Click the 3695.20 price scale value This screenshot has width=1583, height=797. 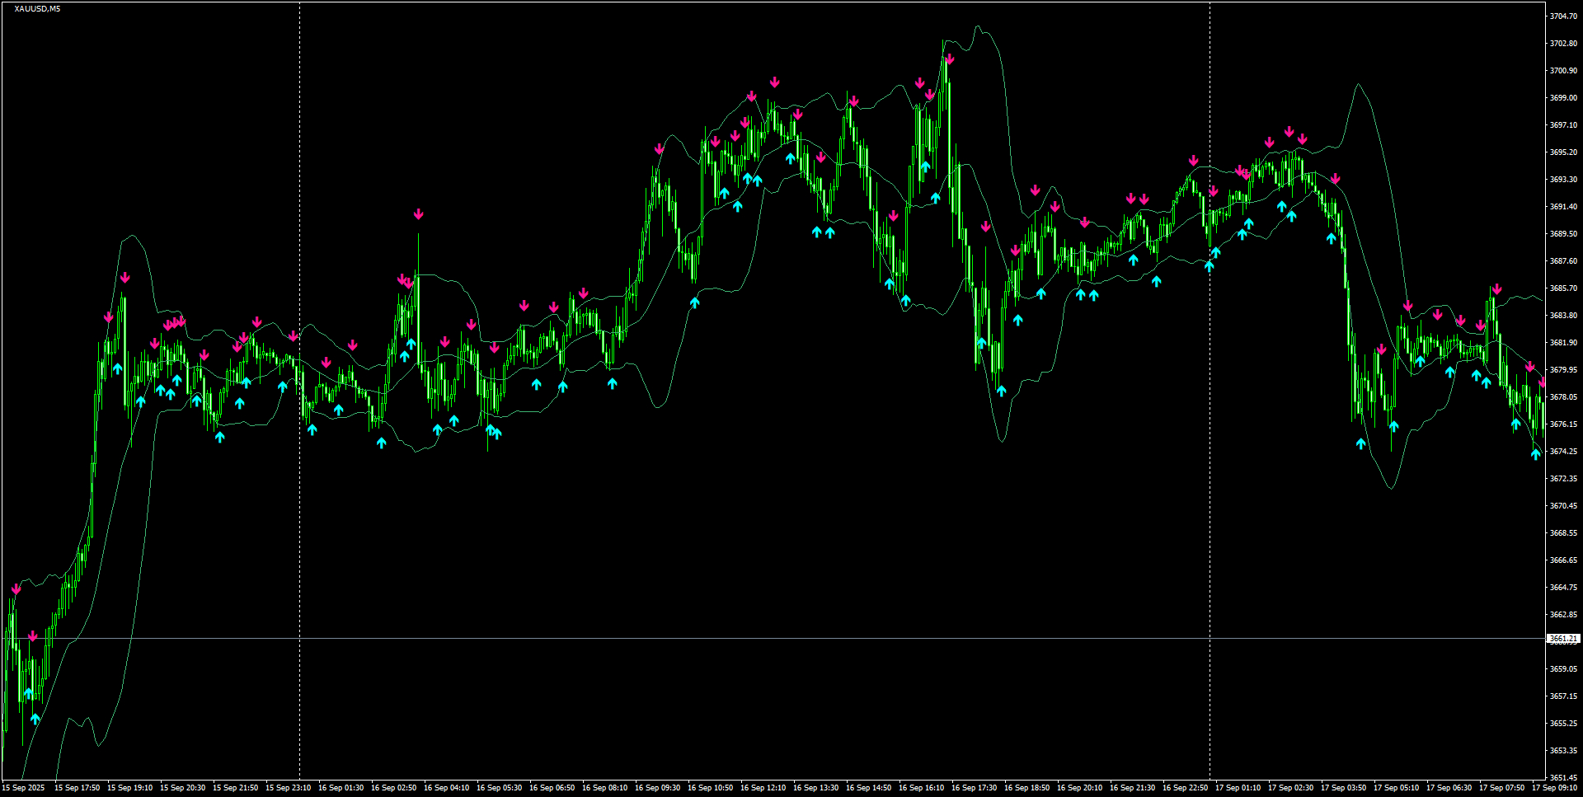tap(1563, 152)
